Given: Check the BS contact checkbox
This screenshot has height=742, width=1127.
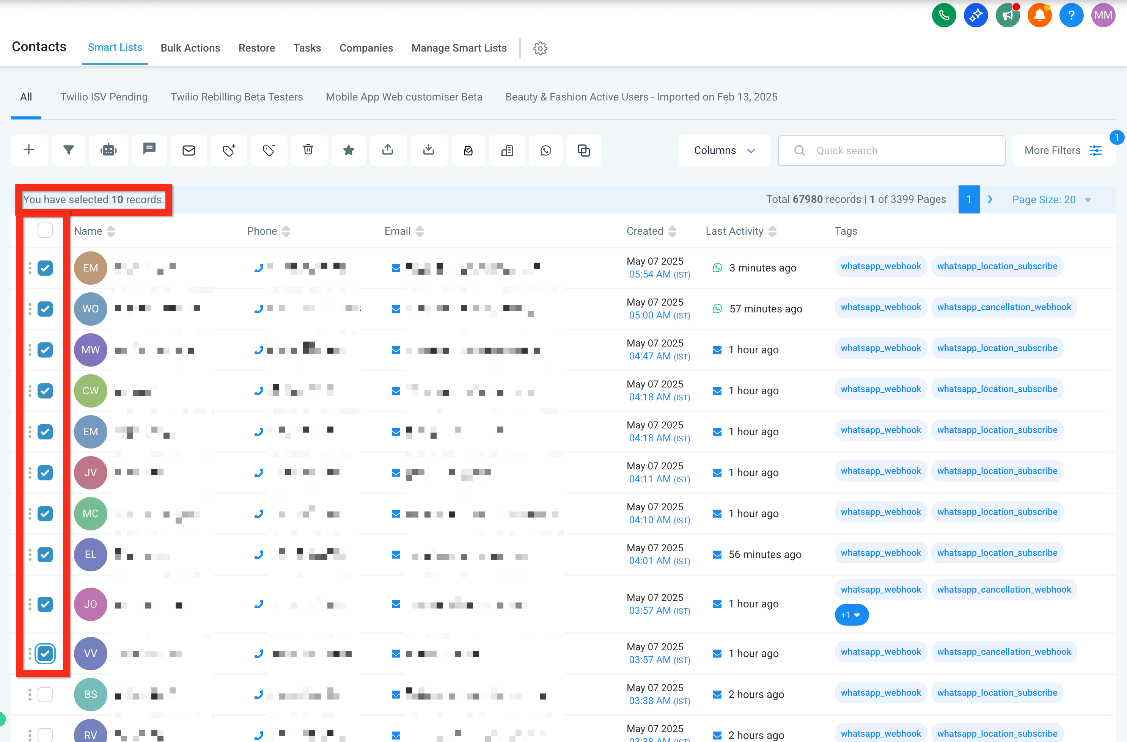Looking at the screenshot, I should point(45,695).
